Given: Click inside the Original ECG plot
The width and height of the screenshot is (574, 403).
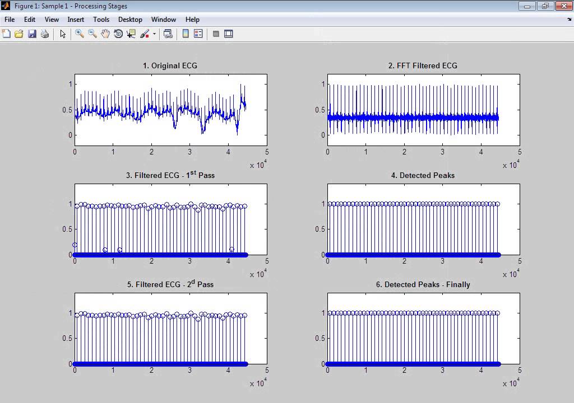Looking at the screenshot, I should pos(171,110).
